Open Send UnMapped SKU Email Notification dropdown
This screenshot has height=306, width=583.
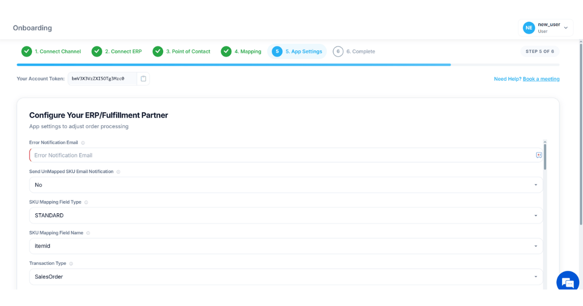(286, 185)
